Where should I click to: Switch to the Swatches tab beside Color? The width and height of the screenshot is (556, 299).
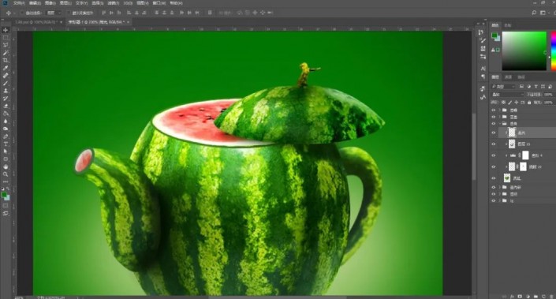508,25
